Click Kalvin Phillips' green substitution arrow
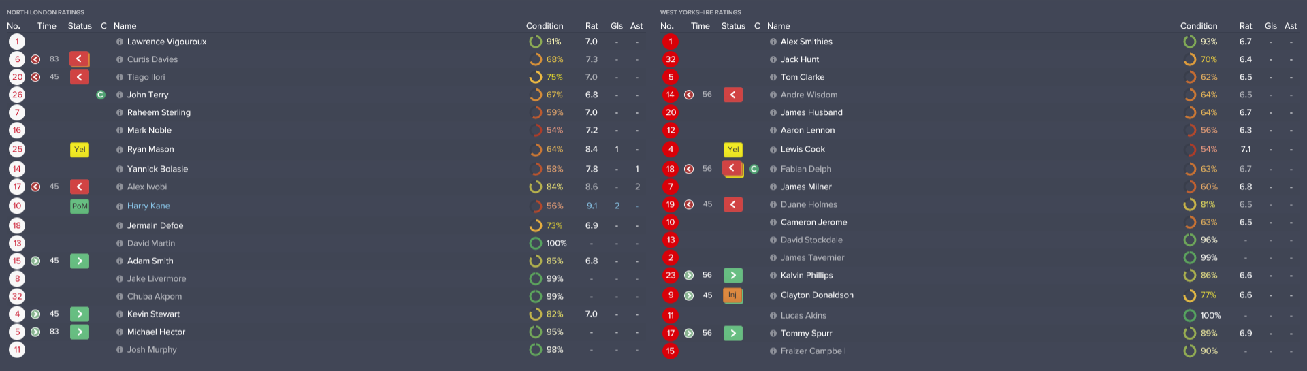 pyautogui.click(x=732, y=275)
